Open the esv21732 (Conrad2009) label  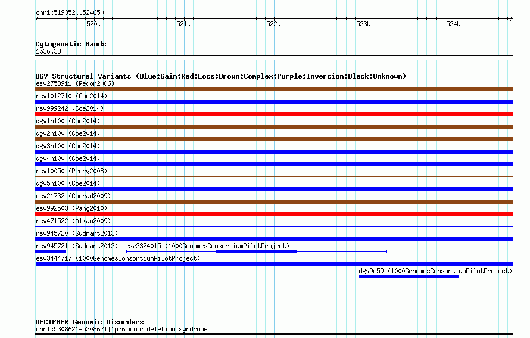coord(73,196)
